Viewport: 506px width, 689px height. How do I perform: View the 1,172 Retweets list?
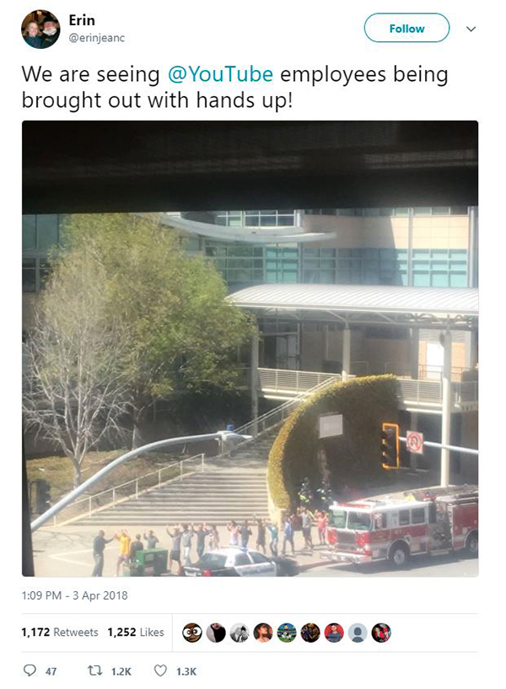tap(60, 632)
